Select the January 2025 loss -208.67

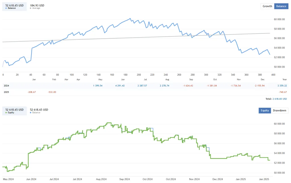31,92
